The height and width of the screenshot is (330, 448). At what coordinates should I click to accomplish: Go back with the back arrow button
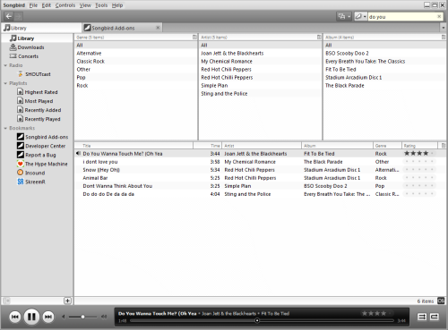pyautogui.click(x=9, y=16)
